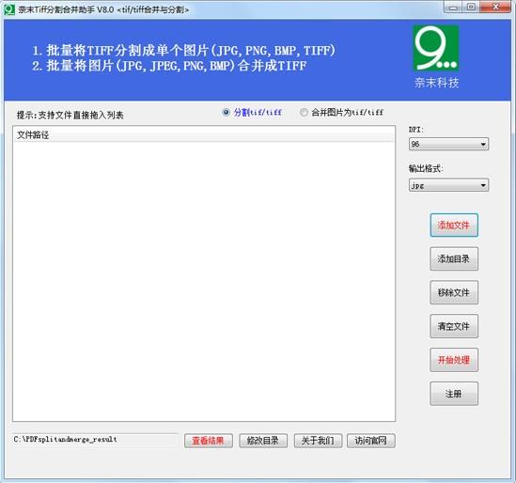Image resolution: width=516 pixels, height=483 pixels.
Task: Visit website via 访问官网 button
Action: [371, 441]
